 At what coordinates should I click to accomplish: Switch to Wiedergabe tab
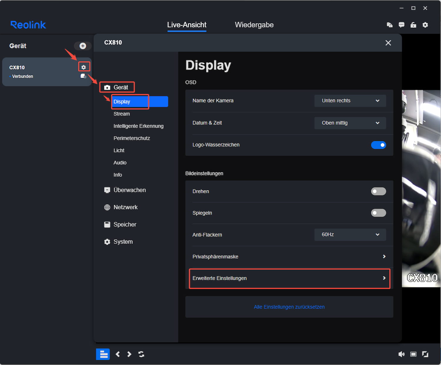(x=254, y=25)
